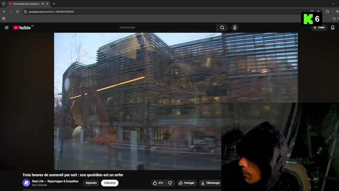Click the Partager share button

(186, 183)
